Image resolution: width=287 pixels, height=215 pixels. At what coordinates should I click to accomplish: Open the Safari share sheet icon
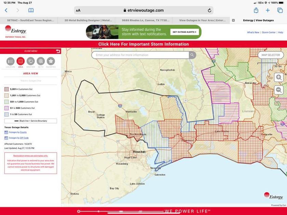pos(256,10)
